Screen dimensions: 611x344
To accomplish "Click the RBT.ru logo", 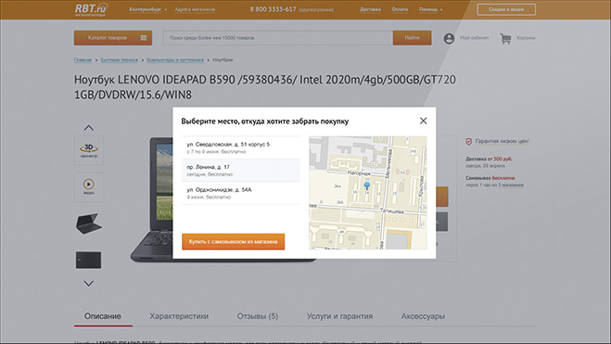I will pos(91,9).
